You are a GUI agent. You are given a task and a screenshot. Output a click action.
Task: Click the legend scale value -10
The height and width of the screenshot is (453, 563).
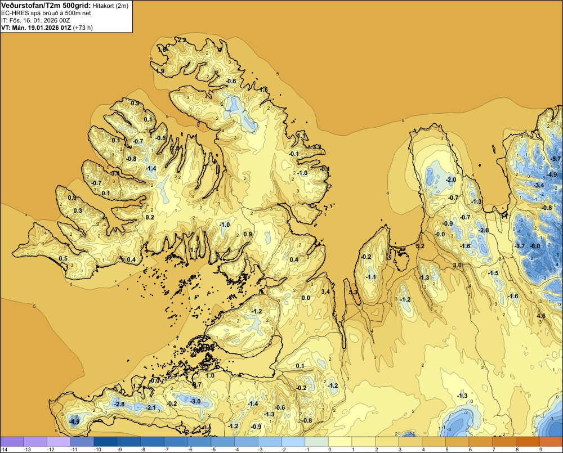click(x=97, y=450)
